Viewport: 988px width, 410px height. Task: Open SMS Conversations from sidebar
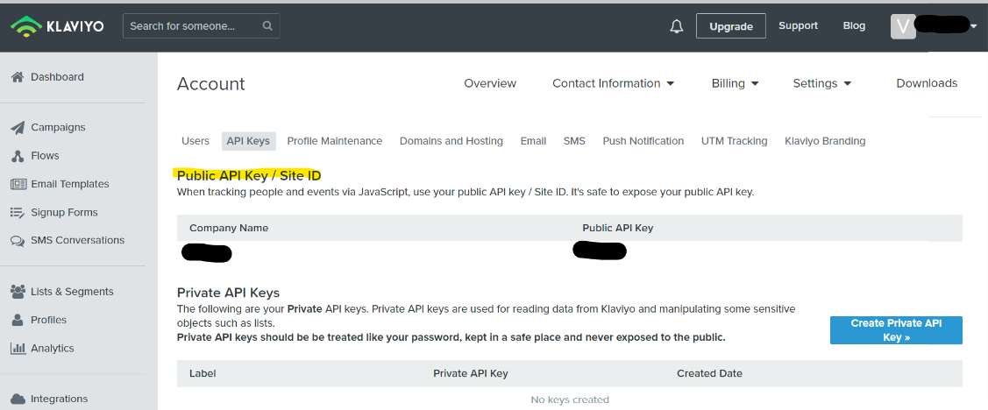pyautogui.click(x=77, y=240)
